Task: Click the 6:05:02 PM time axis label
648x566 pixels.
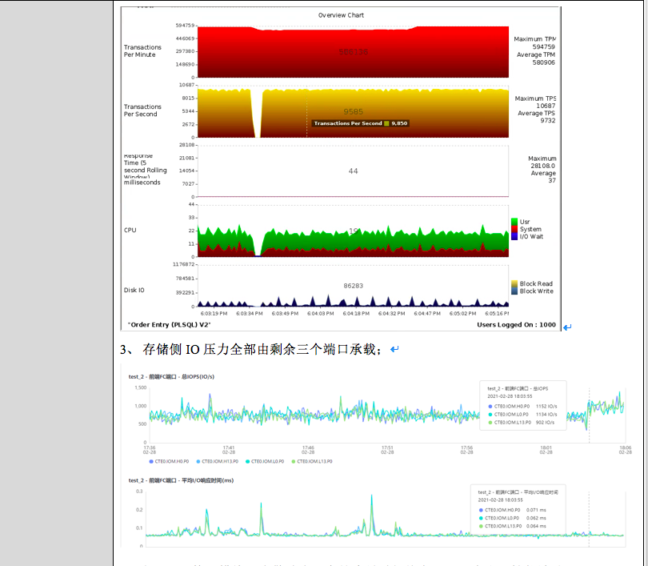Action: (463, 313)
